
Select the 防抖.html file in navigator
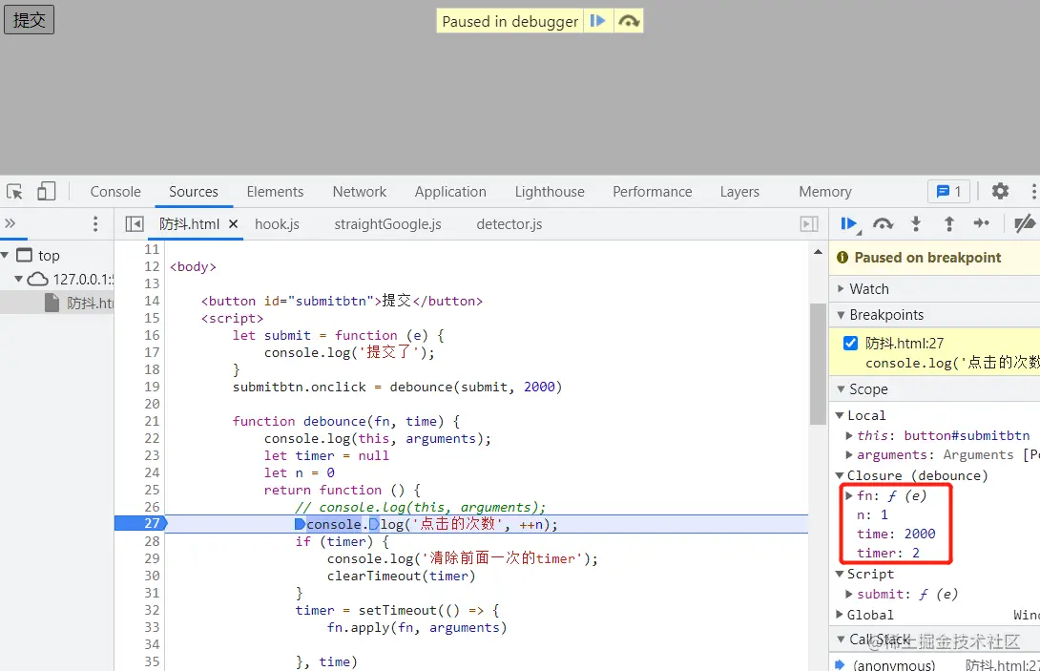[79, 304]
